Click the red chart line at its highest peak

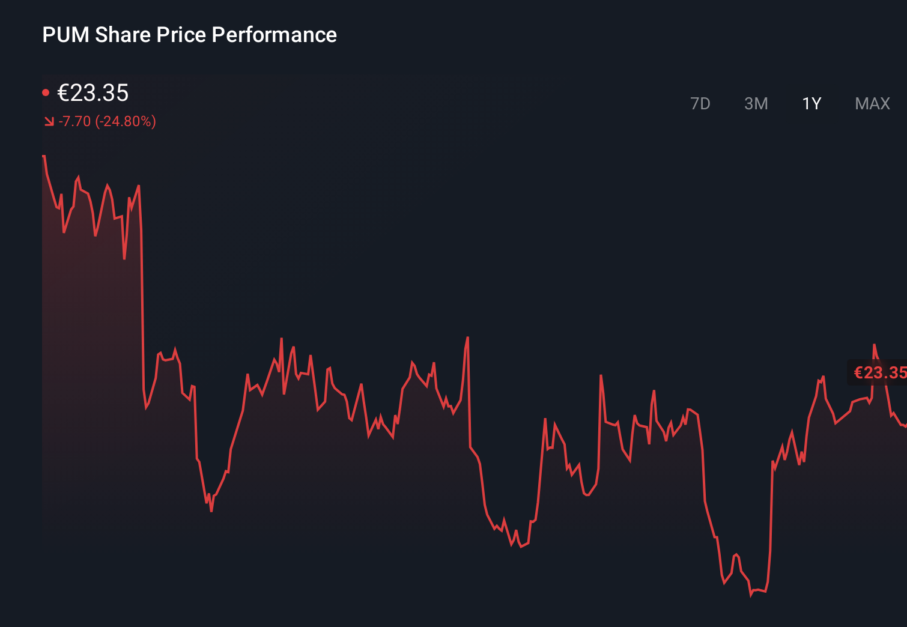[x=43, y=155]
